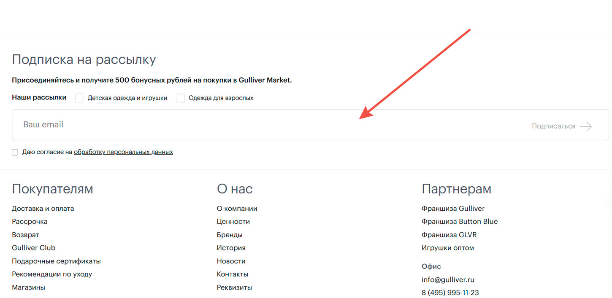Screen dimensions: 612x298
Task: Open the Новости link
Action: (231, 261)
